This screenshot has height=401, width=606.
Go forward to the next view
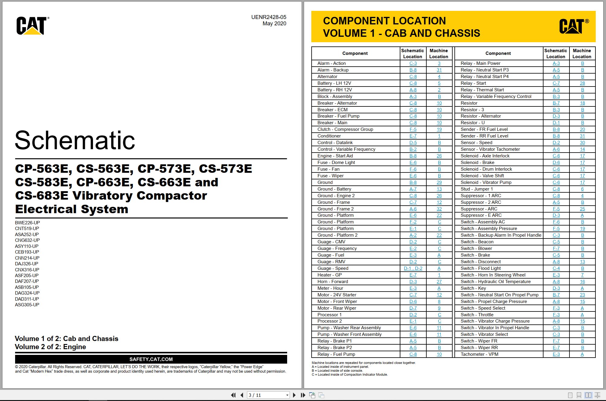coord(321,395)
